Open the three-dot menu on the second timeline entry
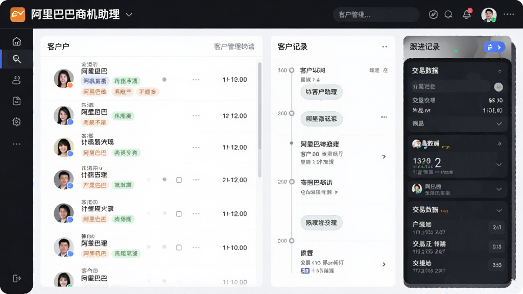Viewport: 523px width, 294px height. coord(384,117)
